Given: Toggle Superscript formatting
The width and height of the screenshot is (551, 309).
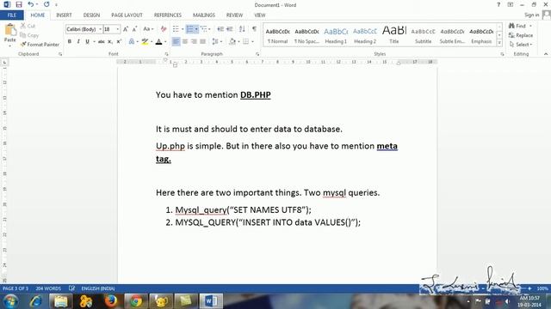Looking at the screenshot, I should (119, 42).
